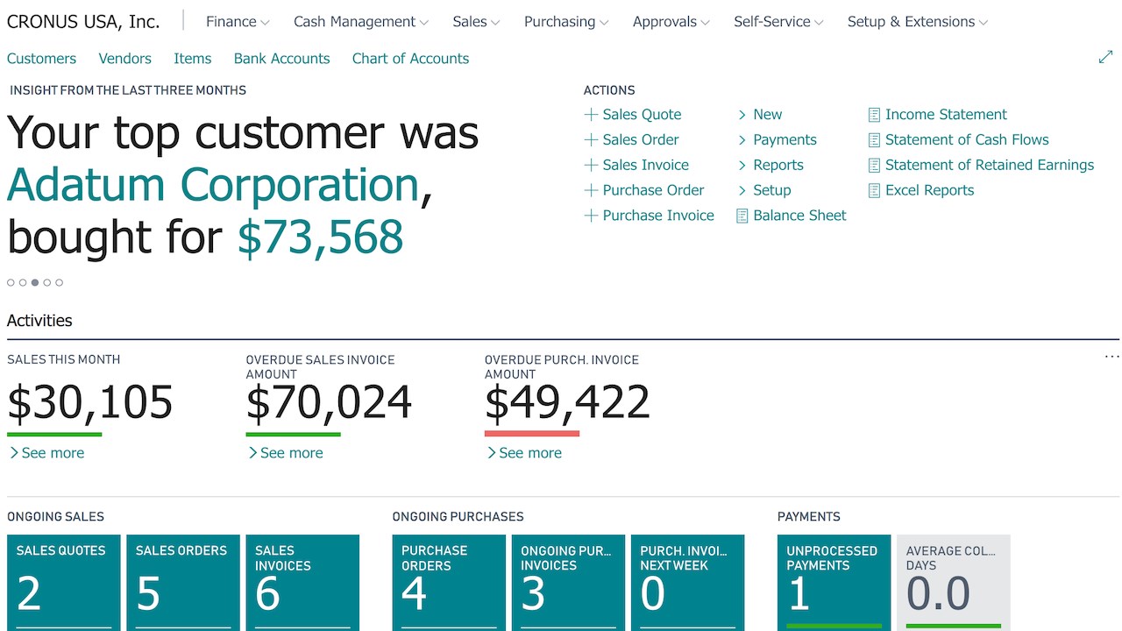Image resolution: width=1122 pixels, height=631 pixels.
Task: Expand the Self-Service menu
Action: [778, 22]
